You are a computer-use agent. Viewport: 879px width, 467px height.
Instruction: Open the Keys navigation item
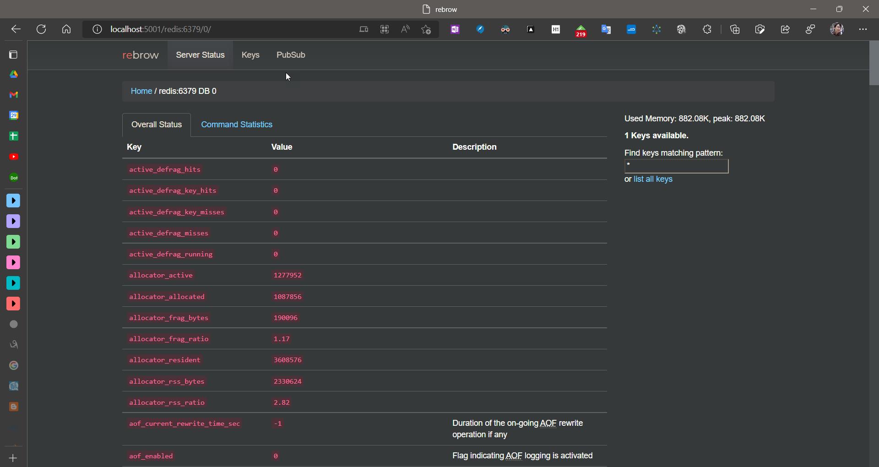[x=250, y=55]
